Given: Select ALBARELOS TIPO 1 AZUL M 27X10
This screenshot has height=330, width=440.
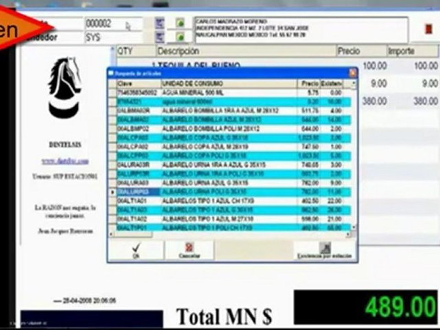Looking at the screenshot, I should (x=233, y=219).
